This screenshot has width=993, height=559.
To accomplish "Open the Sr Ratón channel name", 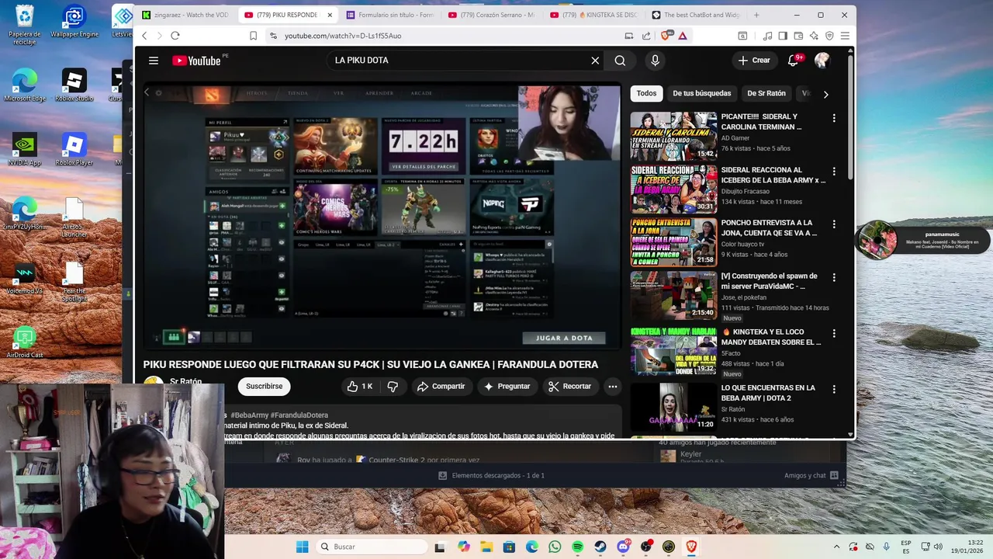I will tap(185, 381).
